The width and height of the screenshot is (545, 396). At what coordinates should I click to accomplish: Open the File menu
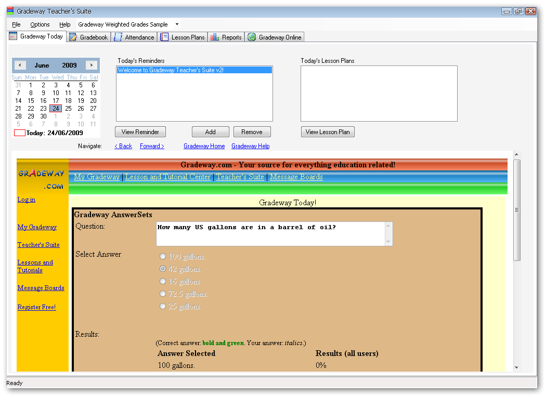coord(16,24)
